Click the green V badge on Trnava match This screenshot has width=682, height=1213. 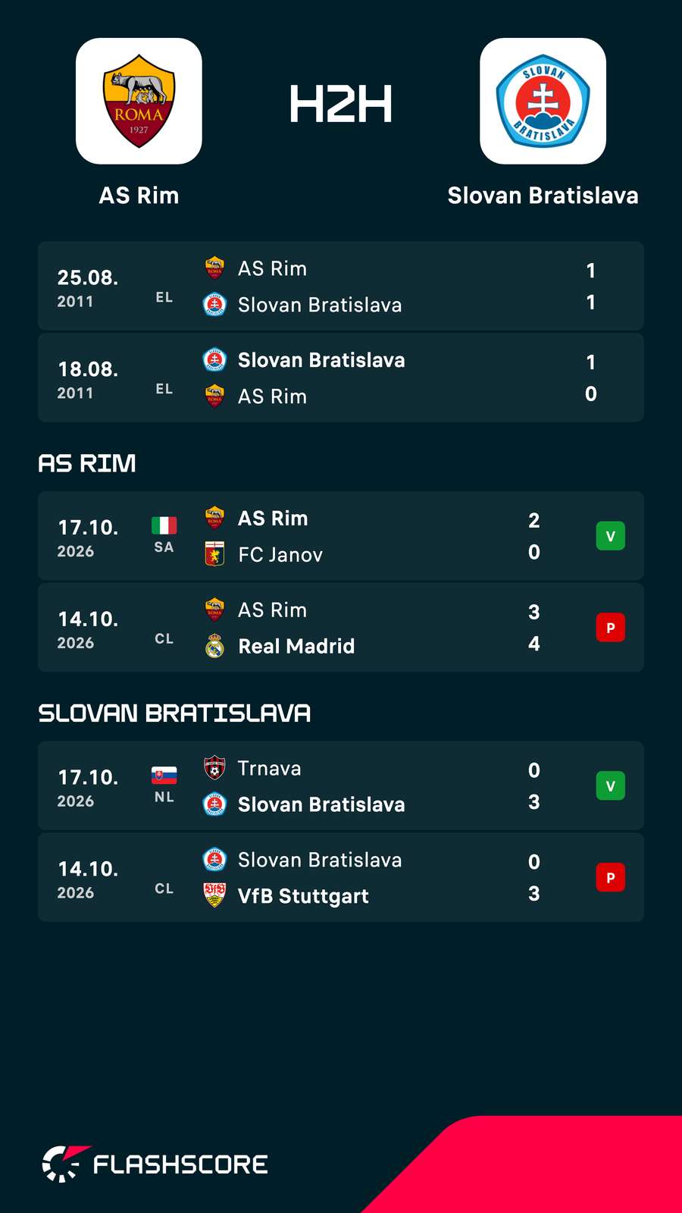click(x=611, y=786)
